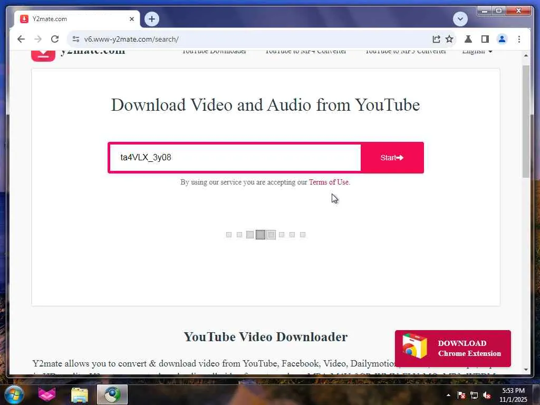Open the Windows Start orb
The width and height of the screenshot is (540, 405).
14,394
